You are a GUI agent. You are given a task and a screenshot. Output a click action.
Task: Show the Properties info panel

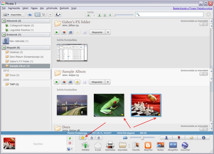[204, 138]
